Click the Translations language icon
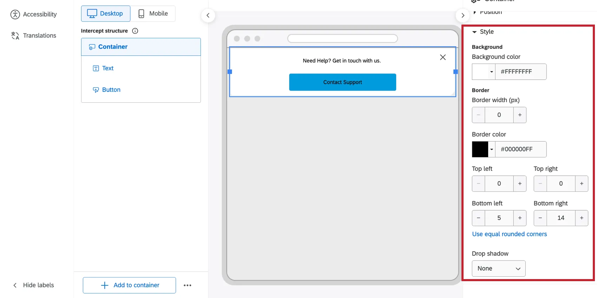597x298 pixels. tap(15, 36)
